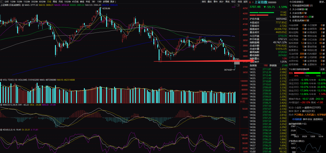
Task: Select the 15秒 period
Action: pos(99,2)
